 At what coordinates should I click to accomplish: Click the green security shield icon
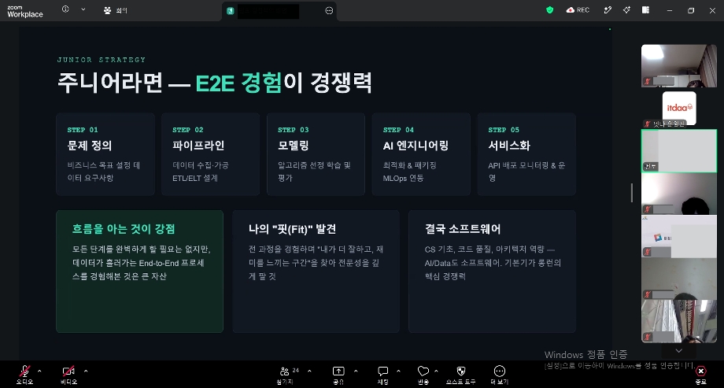[x=549, y=9]
